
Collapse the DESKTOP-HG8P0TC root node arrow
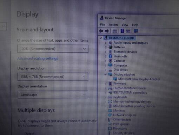101,38
